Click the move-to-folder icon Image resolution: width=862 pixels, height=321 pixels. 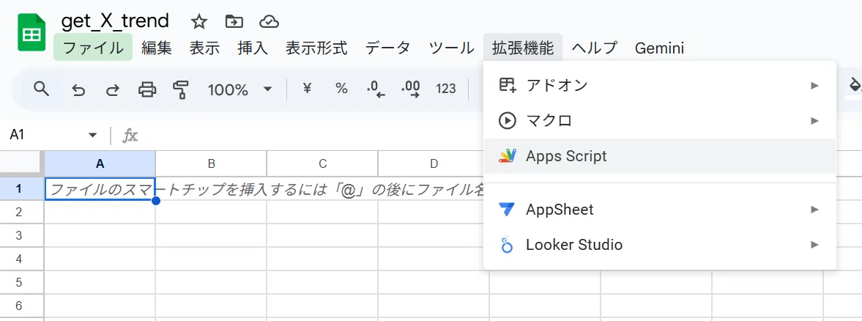(x=234, y=22)
